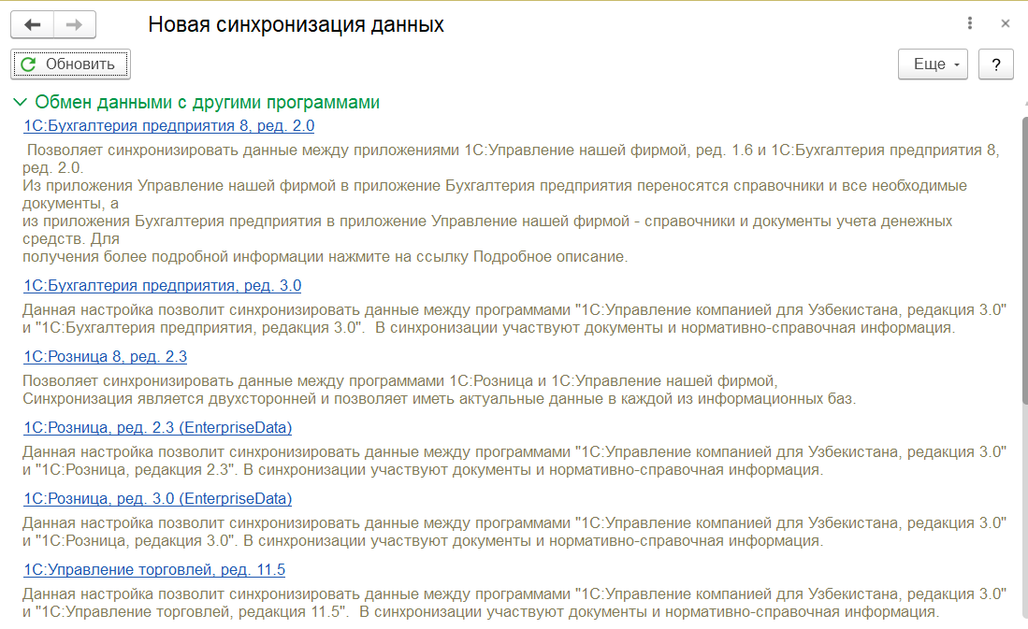Collapse the Обмен данными с другими программами section

coord(19,103)
